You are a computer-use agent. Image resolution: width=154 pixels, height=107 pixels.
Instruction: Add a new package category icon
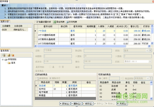pos(4,55)
